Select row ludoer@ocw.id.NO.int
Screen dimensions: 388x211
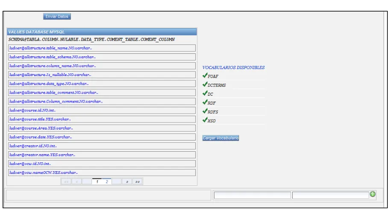pos(102,164)
